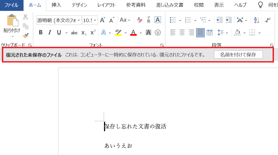Click the Paste clipboard icon

pyautogui.click(x=12, y=20)
